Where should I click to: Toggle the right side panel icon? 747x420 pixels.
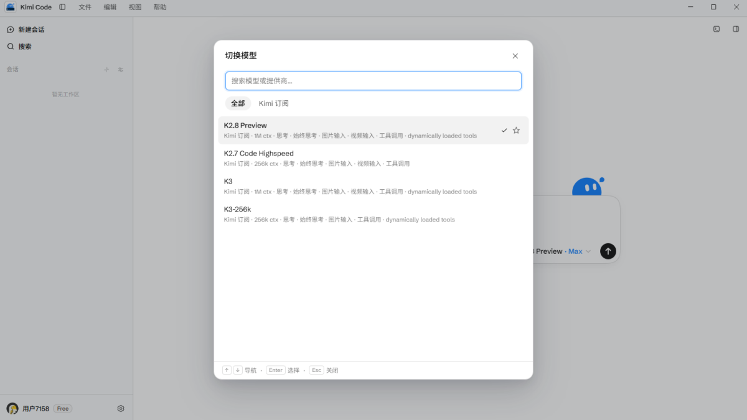(736, 29)
